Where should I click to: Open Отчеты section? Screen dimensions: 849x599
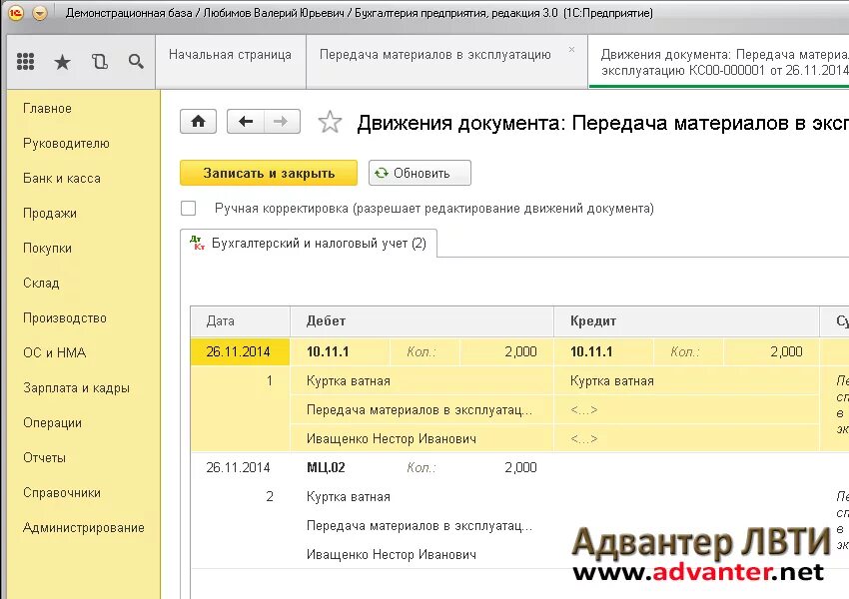[44, 458]
